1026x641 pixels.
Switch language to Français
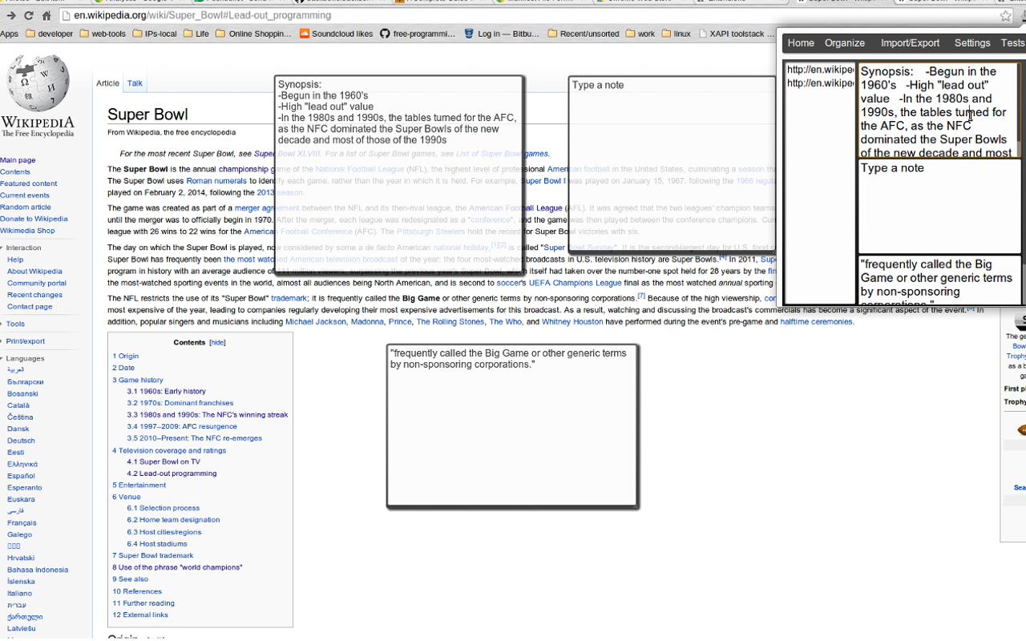[x=22, y=523]
